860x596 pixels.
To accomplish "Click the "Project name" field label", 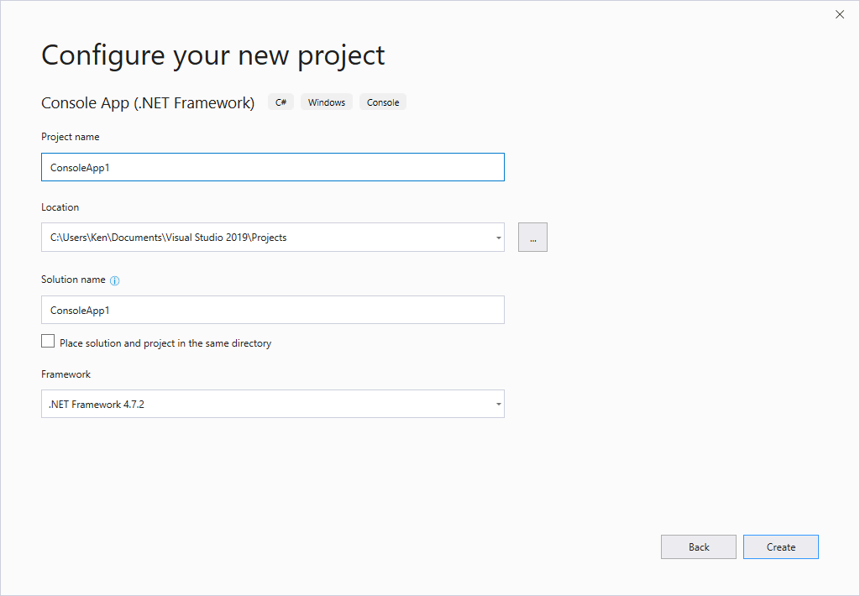I will pos(71,137).
